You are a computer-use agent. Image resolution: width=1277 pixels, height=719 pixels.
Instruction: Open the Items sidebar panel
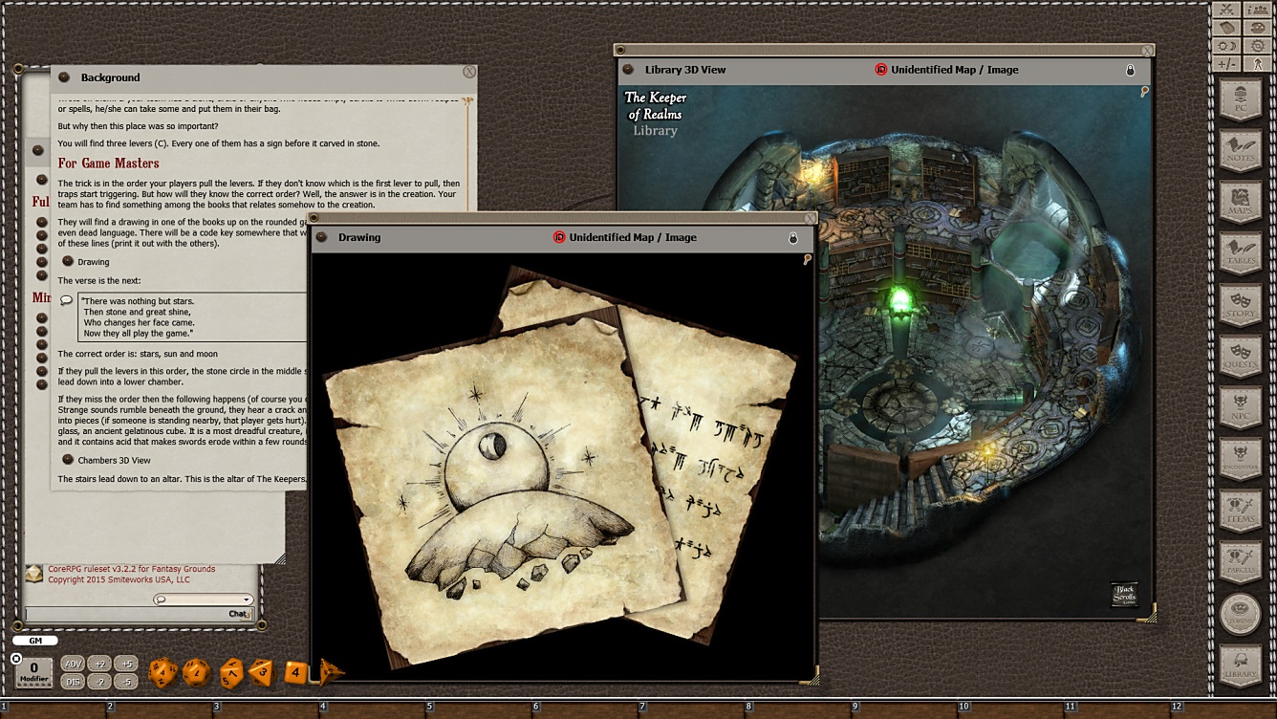(x=1241, y=511)
